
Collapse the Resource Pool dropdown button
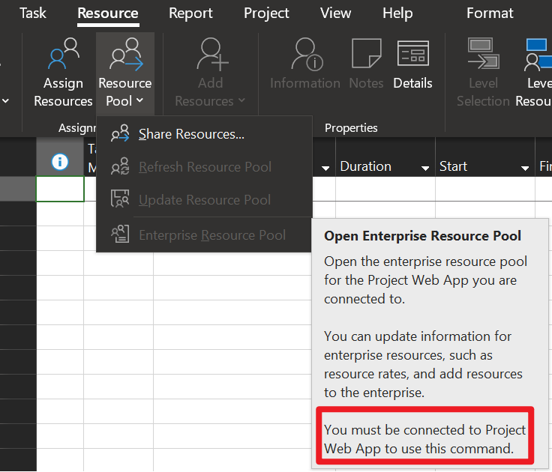click(125, 73)
